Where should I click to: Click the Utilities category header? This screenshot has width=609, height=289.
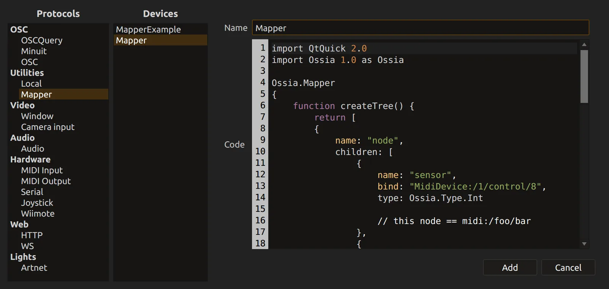coord(27,73)
